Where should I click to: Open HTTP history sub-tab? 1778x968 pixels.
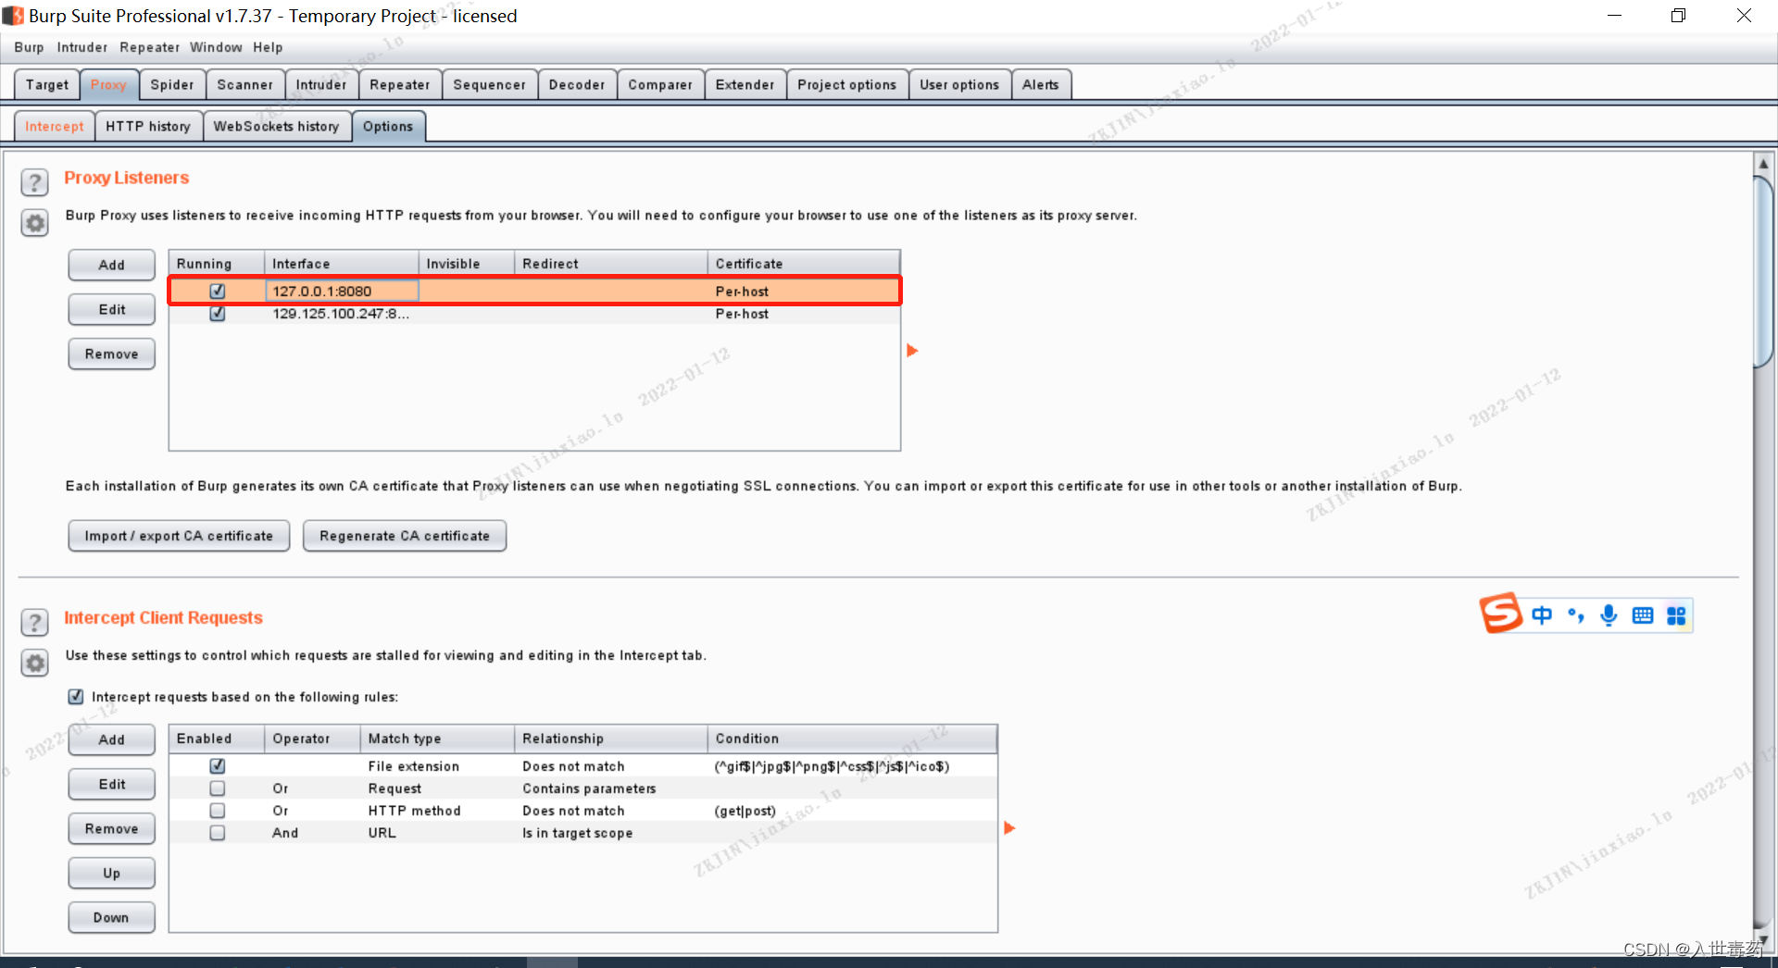[148, 126]
